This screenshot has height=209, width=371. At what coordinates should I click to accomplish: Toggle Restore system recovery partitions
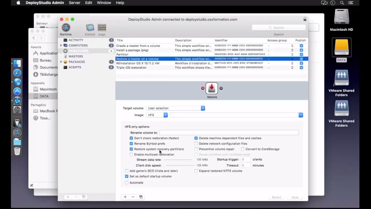131,149
